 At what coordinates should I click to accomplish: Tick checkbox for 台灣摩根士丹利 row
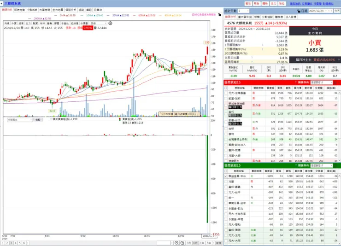226,140
